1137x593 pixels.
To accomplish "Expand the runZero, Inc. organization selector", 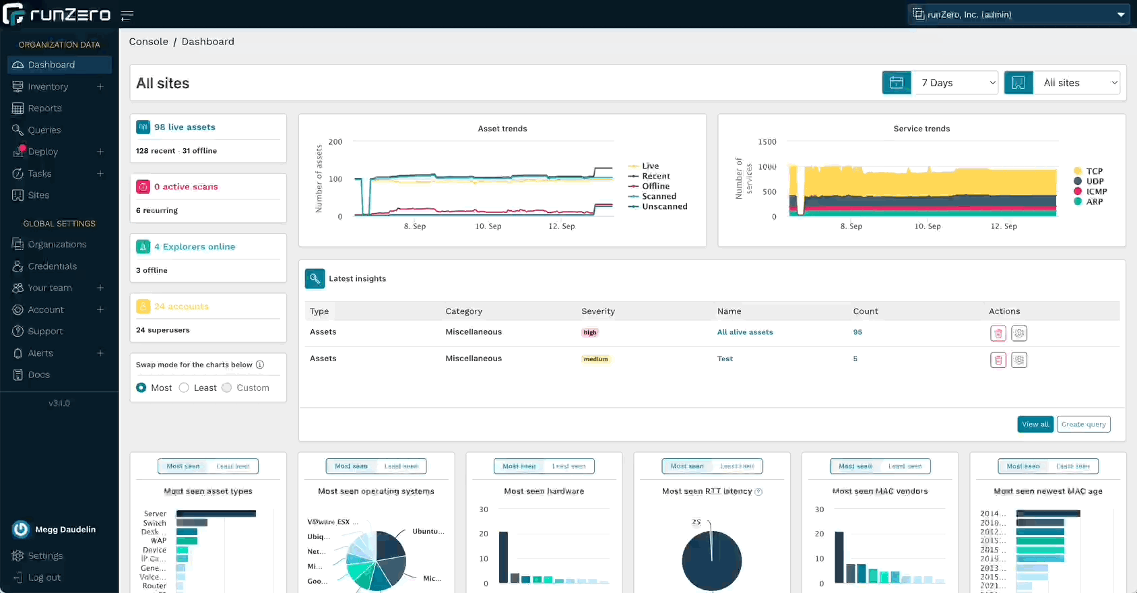I will click(1018, 14).
